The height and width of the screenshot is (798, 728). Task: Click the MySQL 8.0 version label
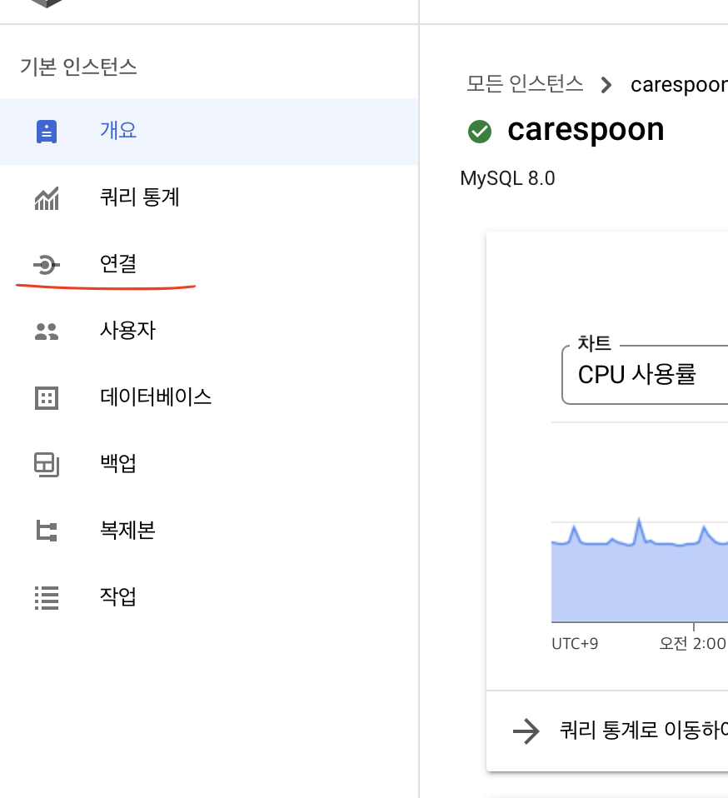pos(507,178)
